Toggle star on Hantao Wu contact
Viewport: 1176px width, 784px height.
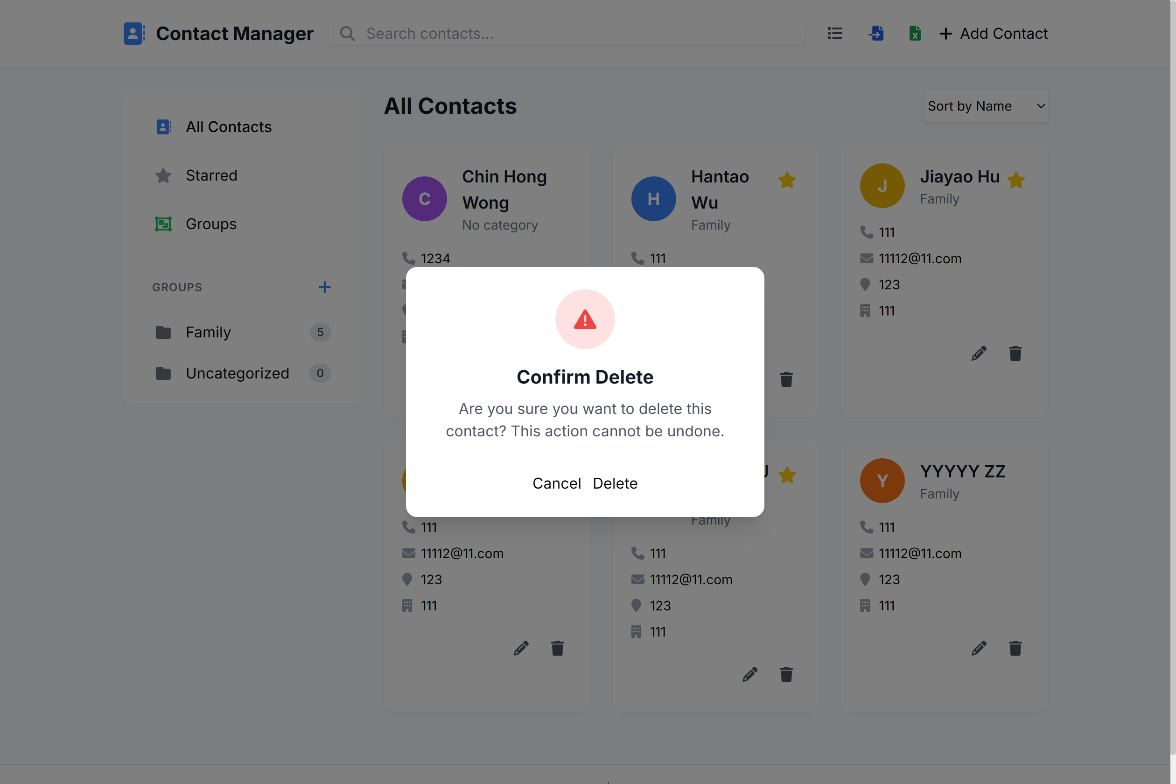pyautogui.click(x=787, y=180)
